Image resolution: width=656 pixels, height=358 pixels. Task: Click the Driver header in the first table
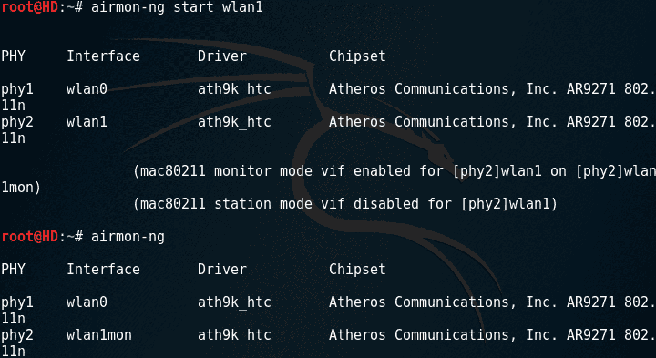click(x=222, y=56)
